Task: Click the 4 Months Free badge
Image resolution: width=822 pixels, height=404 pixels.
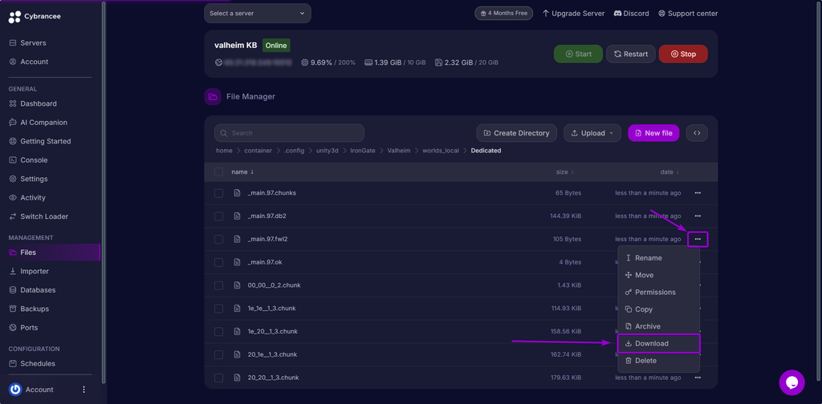Action: (504, 13)
